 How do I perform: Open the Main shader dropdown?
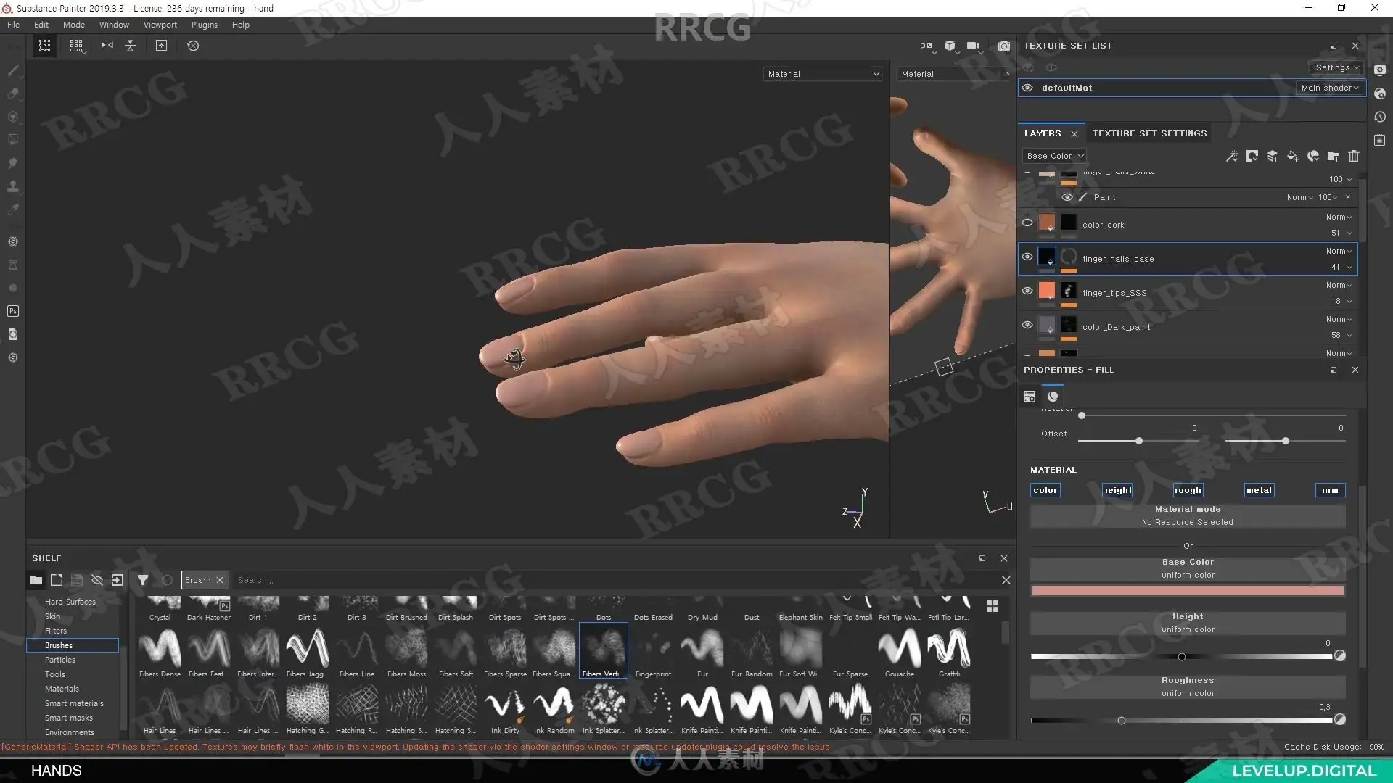pos(1330,88)
